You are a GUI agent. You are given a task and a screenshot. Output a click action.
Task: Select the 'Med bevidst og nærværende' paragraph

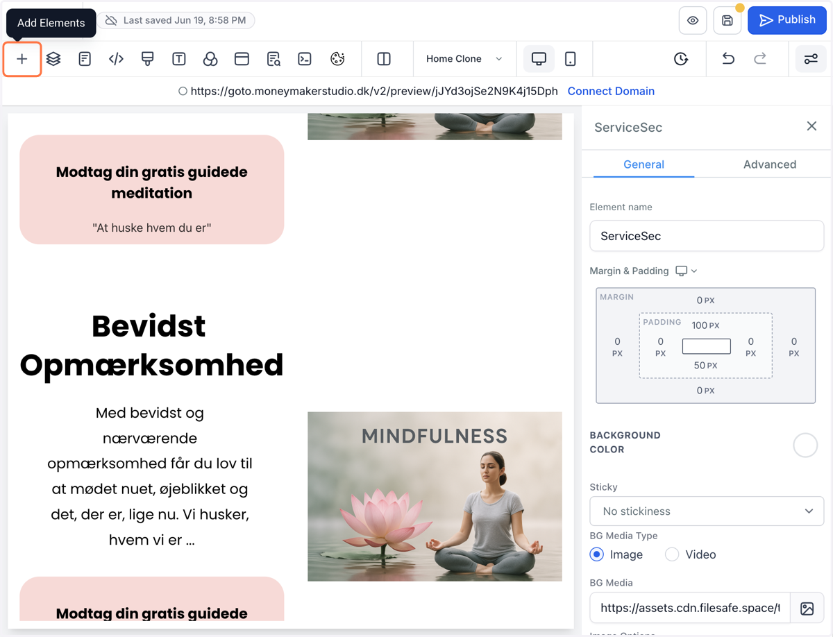[150, 476]
